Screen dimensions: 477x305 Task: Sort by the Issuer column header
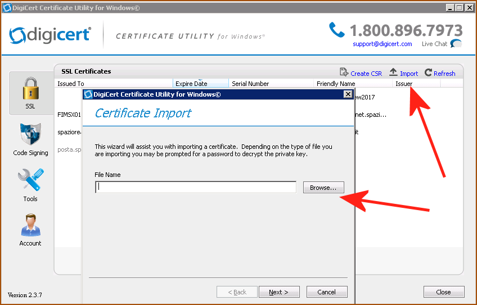click(416, 84)
